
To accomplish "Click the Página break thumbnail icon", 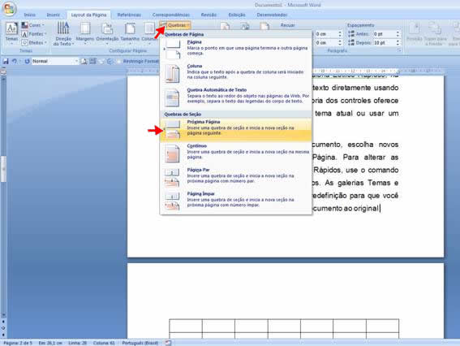I will [173, 50].
